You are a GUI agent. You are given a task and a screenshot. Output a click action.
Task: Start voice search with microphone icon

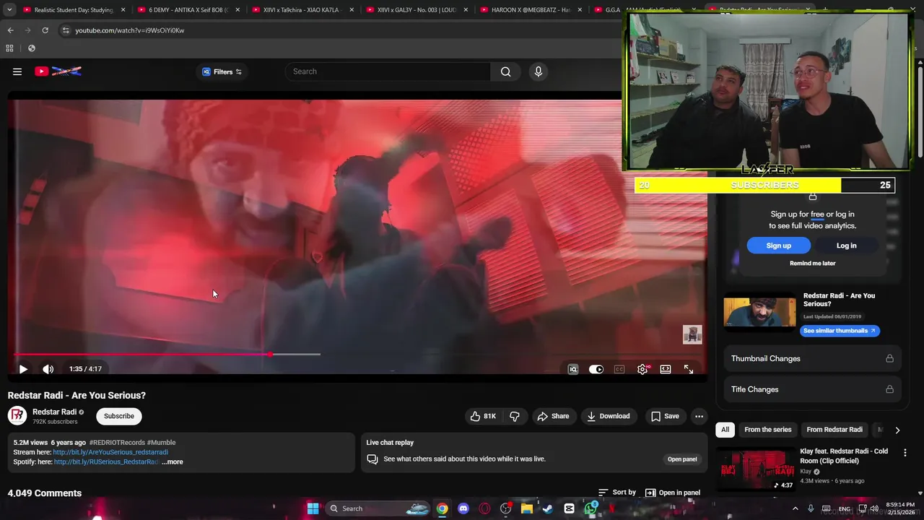[x=538, y=71]
